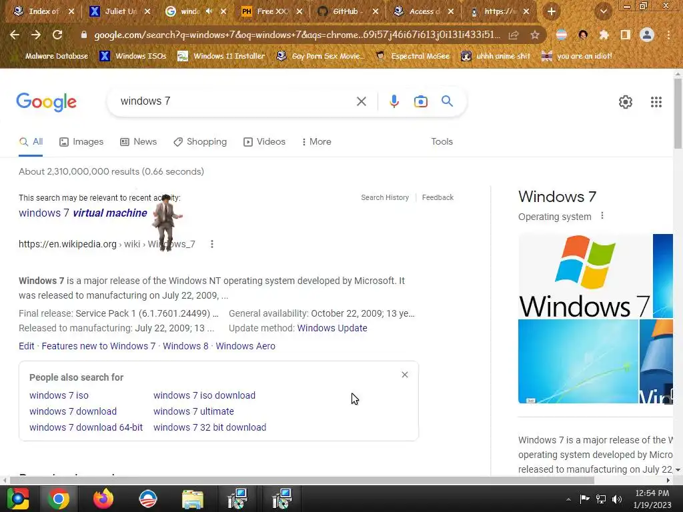Click the search input field containing windows 7
The height and width of the screenshot is (512, 683).
[235, 101]
